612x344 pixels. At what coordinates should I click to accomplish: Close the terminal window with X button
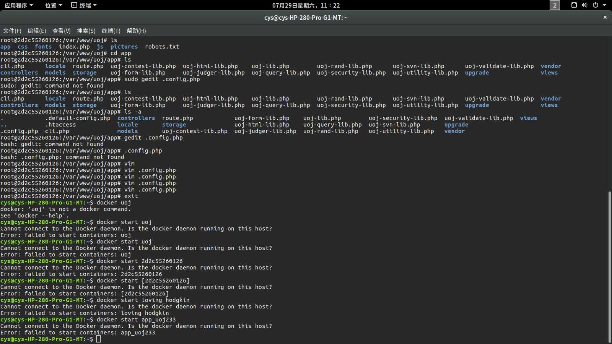coord(605,17)
